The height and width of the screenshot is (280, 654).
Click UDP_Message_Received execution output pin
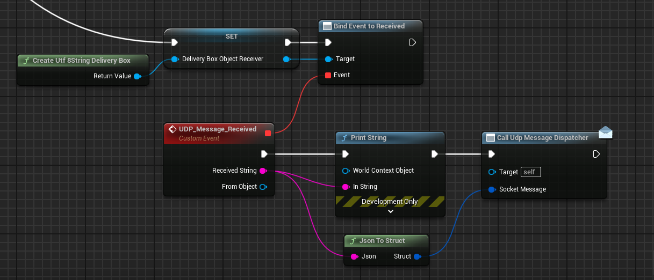[264, 154]
